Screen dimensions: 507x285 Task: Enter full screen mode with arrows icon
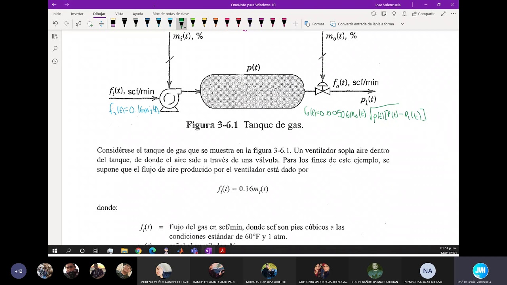point(443,13)
